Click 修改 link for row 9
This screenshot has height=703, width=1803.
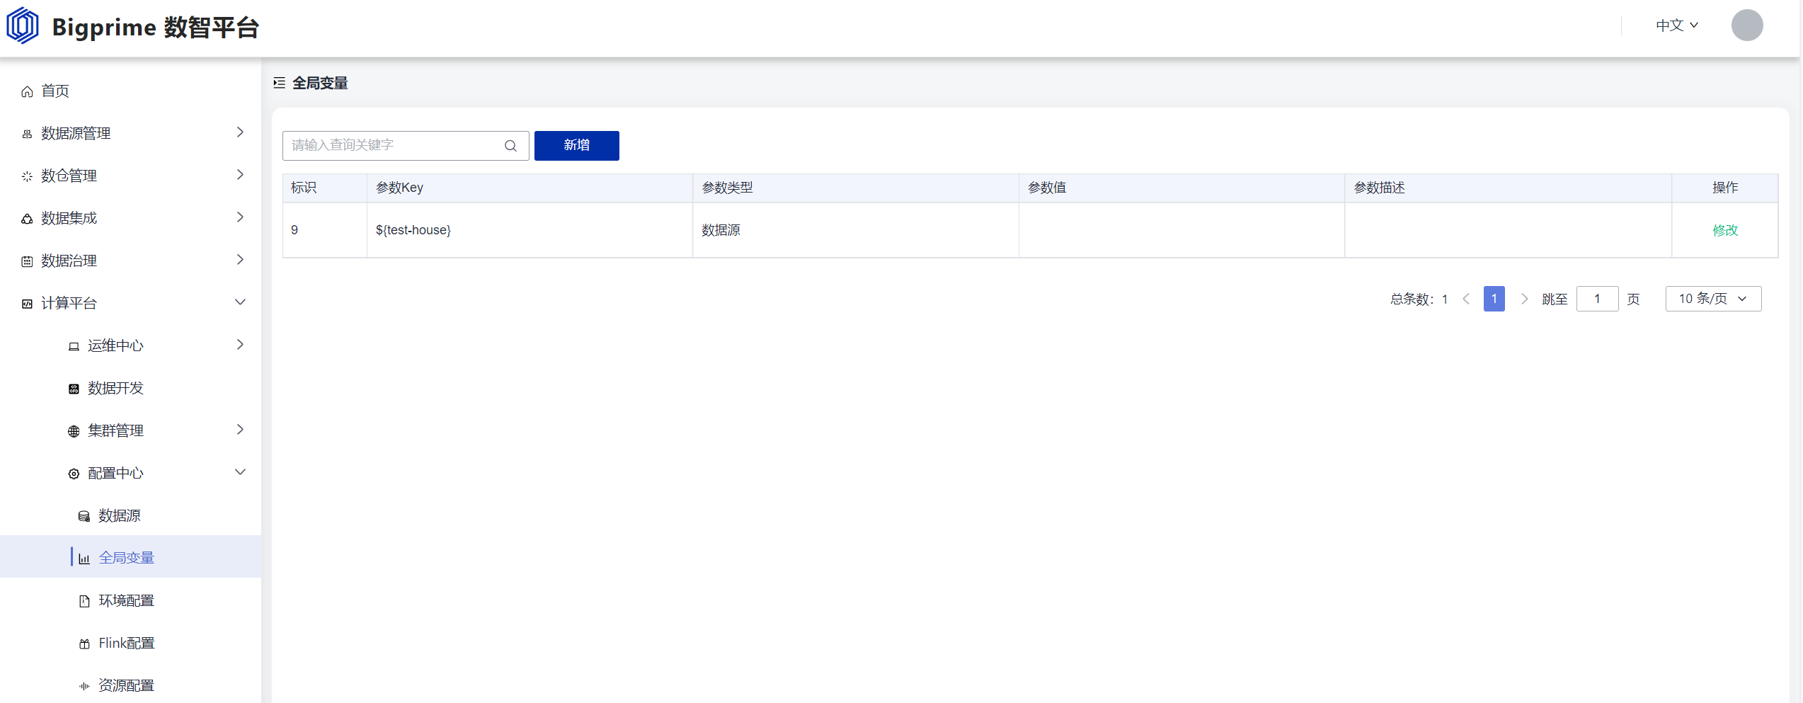point(1725,230)
